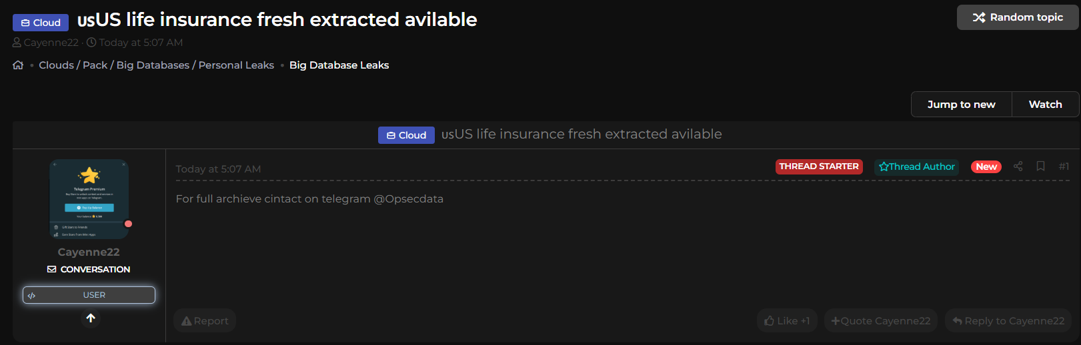Click the share icon on post
The image size is (1081, 345).
[x=1018, y=167]
